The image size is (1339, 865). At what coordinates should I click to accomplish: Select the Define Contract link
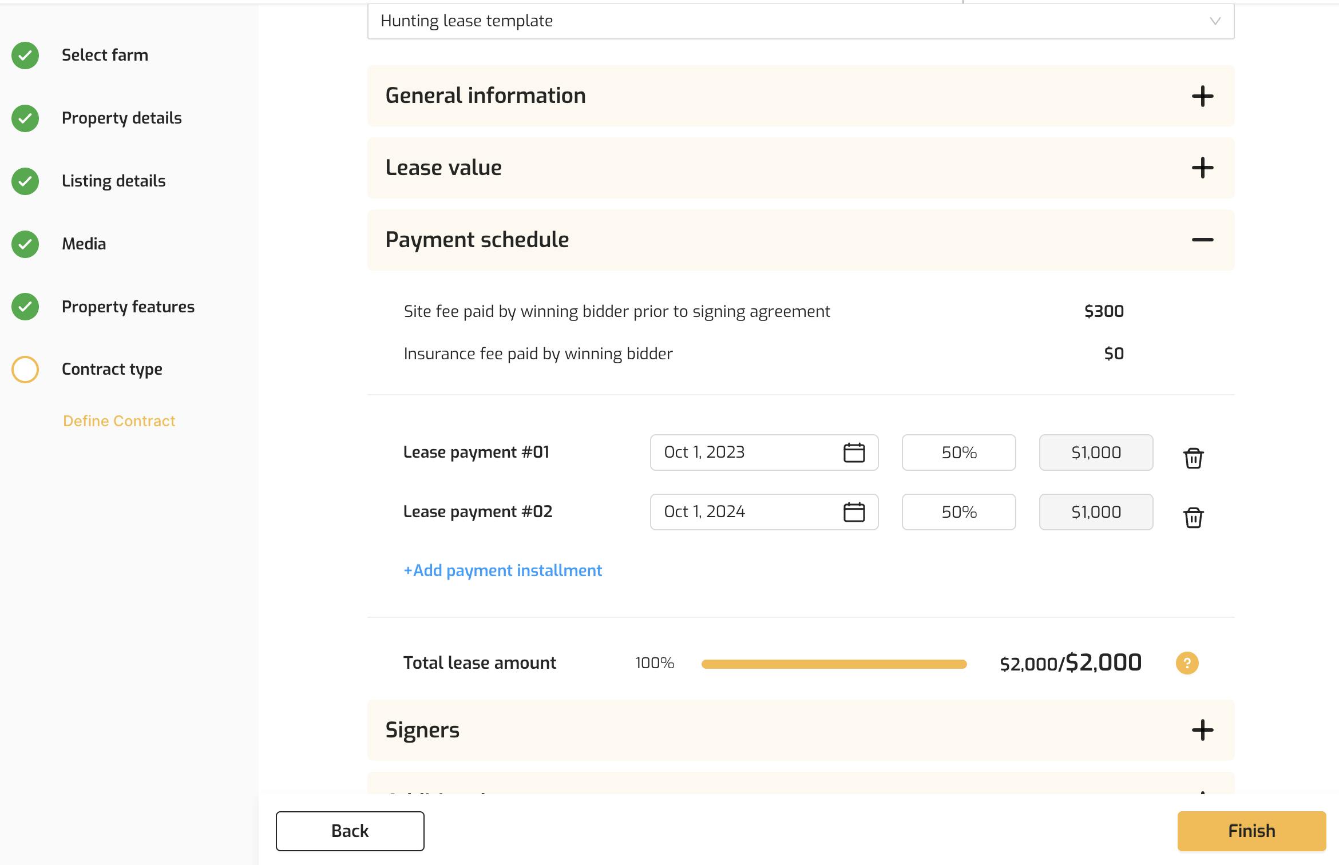119,421
